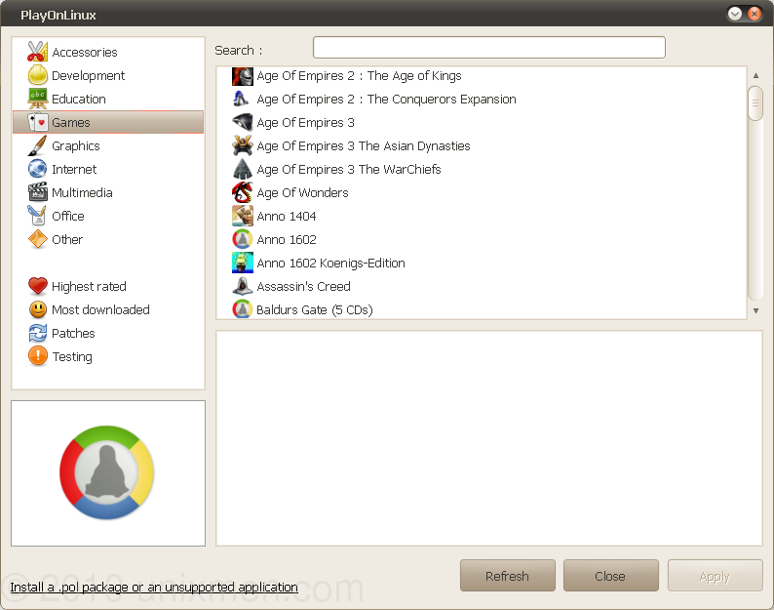Click the Graphics paintbrush icon
The width and height of the screenshot is (774, 610).
coord(37,145)
